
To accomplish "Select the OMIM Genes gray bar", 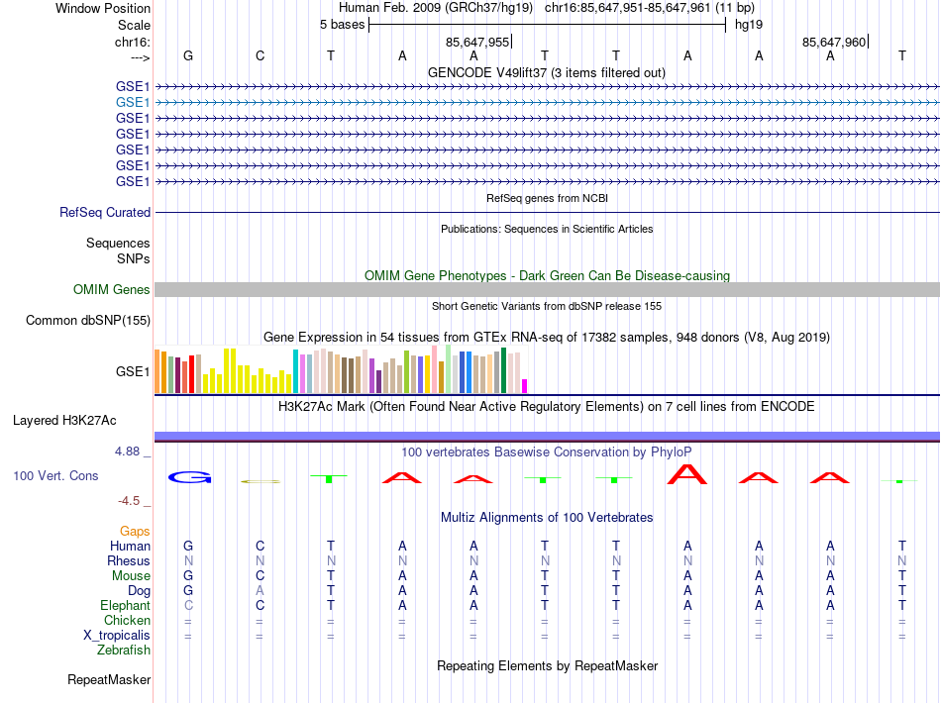I will point(547,290).
